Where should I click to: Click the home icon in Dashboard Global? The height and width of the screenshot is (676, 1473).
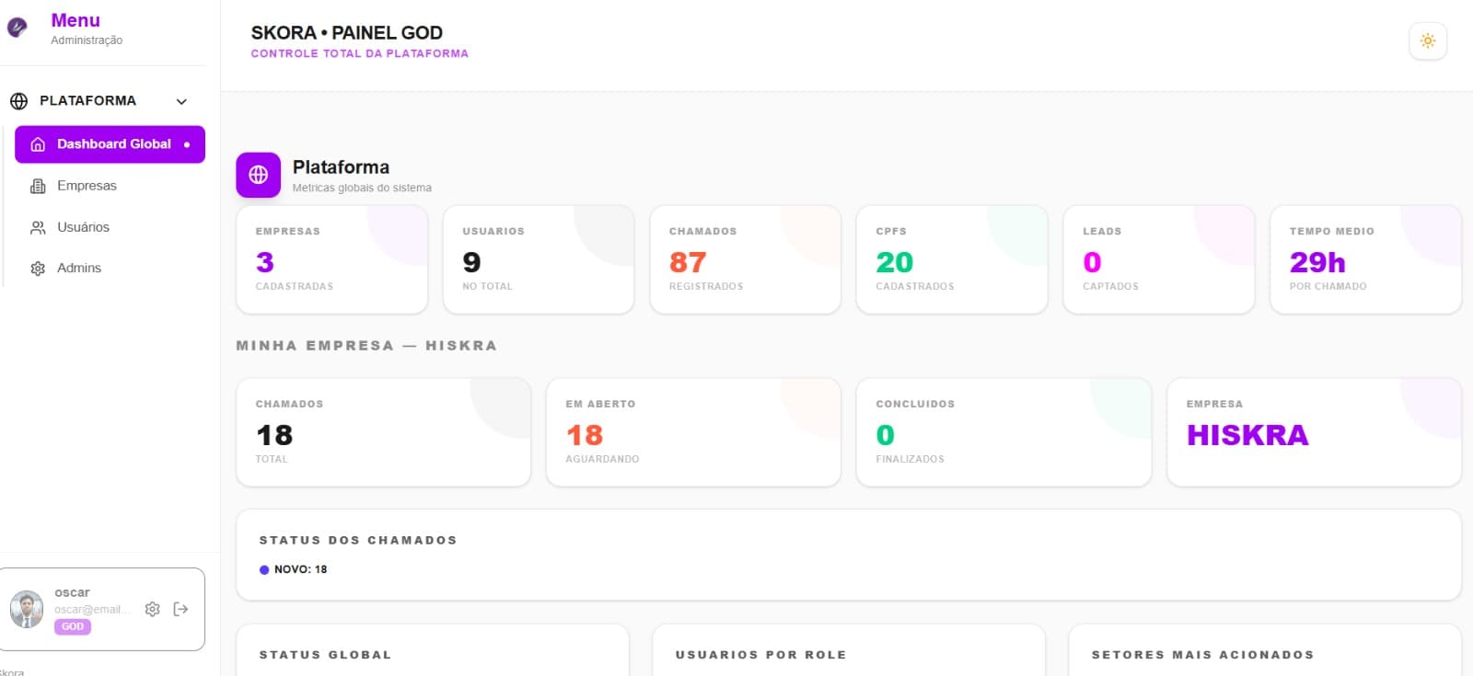click(38, 144)
